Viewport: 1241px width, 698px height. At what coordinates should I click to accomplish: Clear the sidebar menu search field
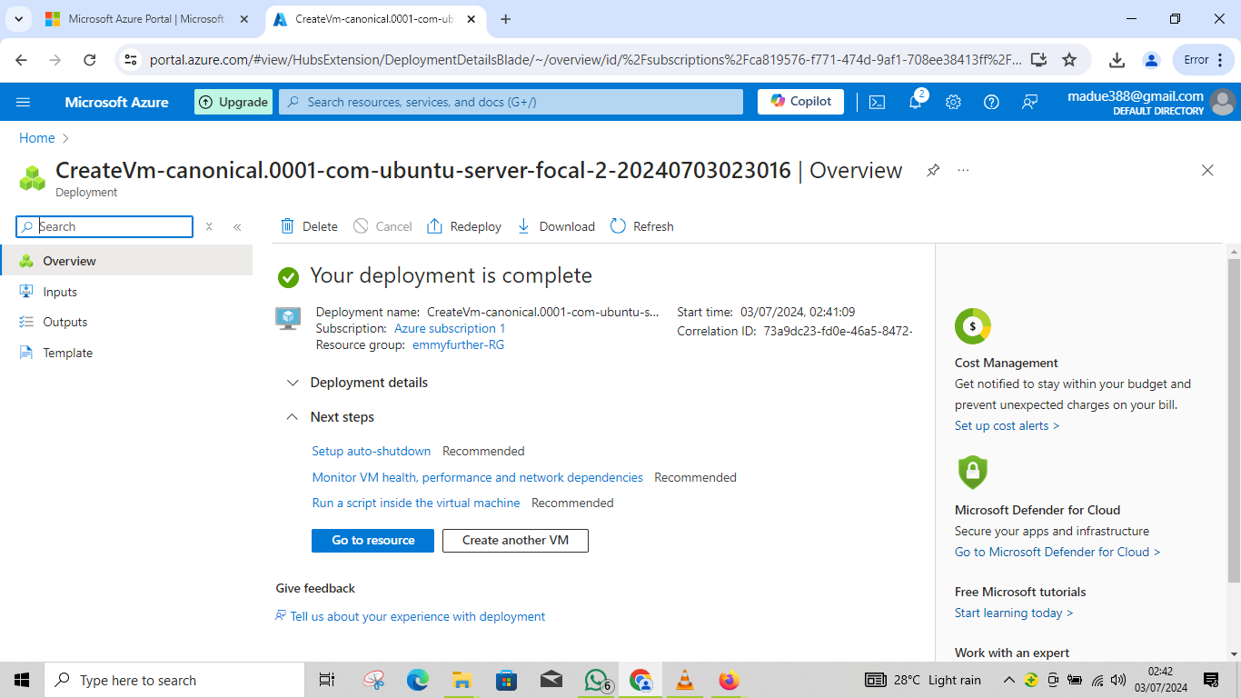(x=209, y=226)
